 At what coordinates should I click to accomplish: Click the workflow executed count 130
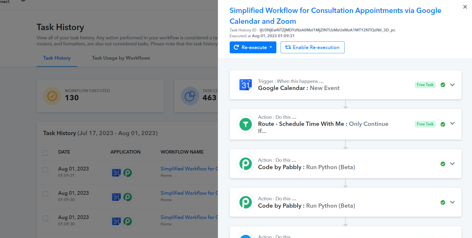pyautogui.click(x=72, y=98)
